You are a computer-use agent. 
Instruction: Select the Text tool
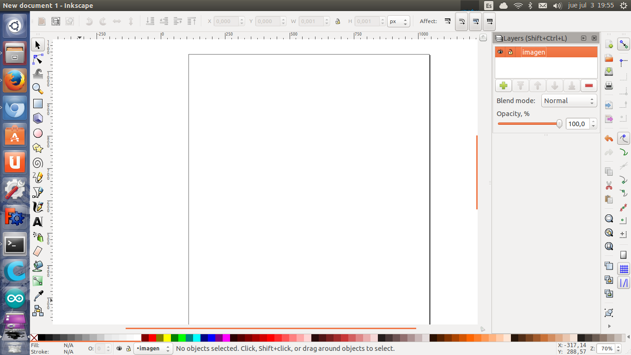(38, 222)
